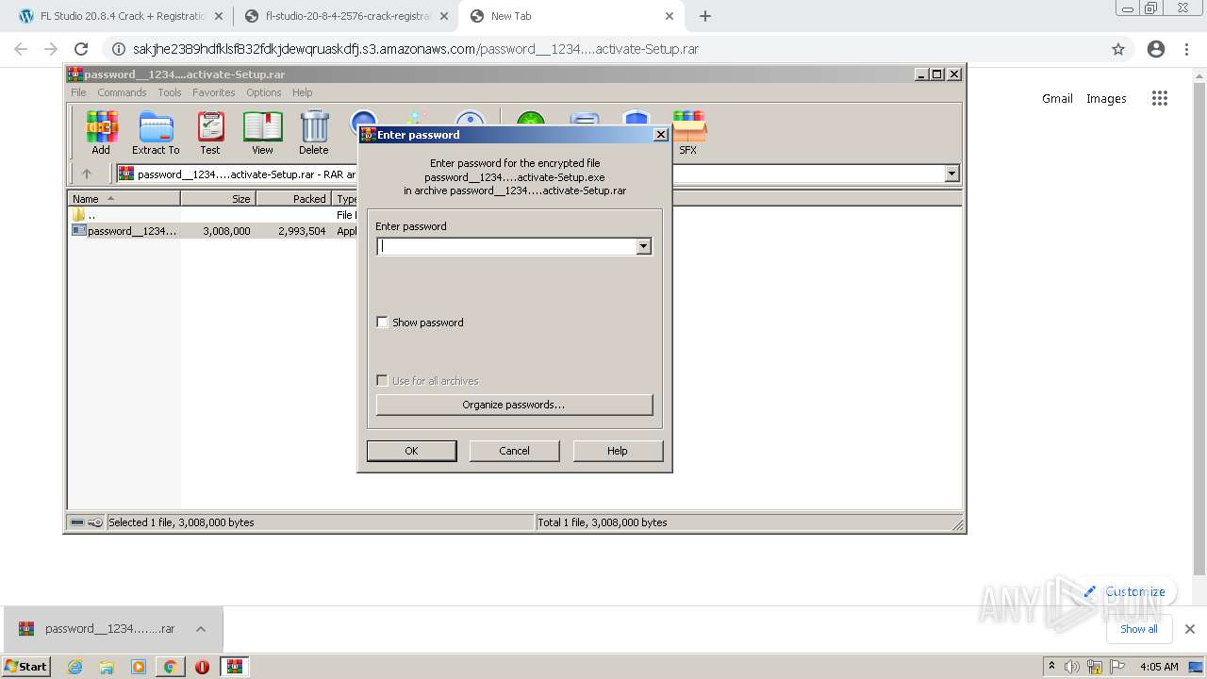Screen dimensions: 1207x679
Task: Open a new browser tab with plus
Action: [x=705, y=16]
